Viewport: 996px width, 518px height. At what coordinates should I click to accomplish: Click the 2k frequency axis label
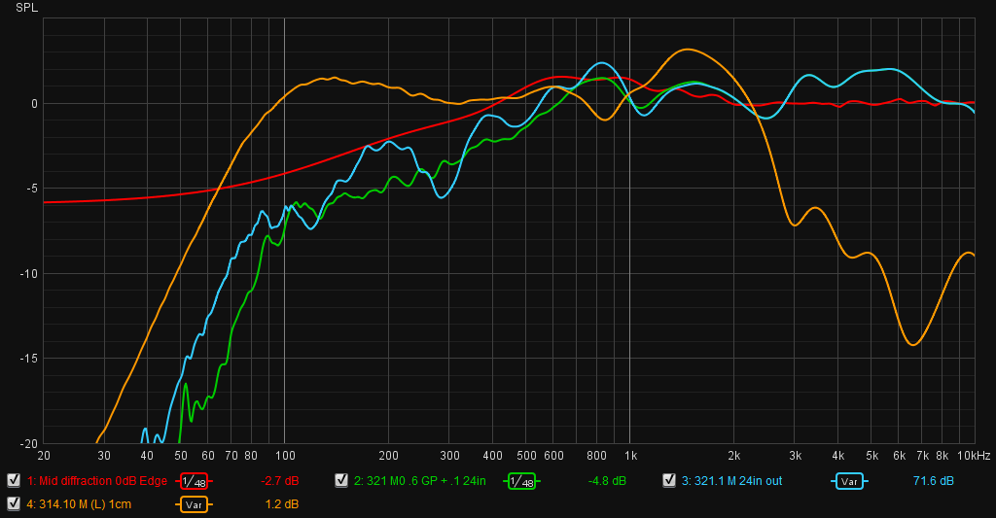734,456
